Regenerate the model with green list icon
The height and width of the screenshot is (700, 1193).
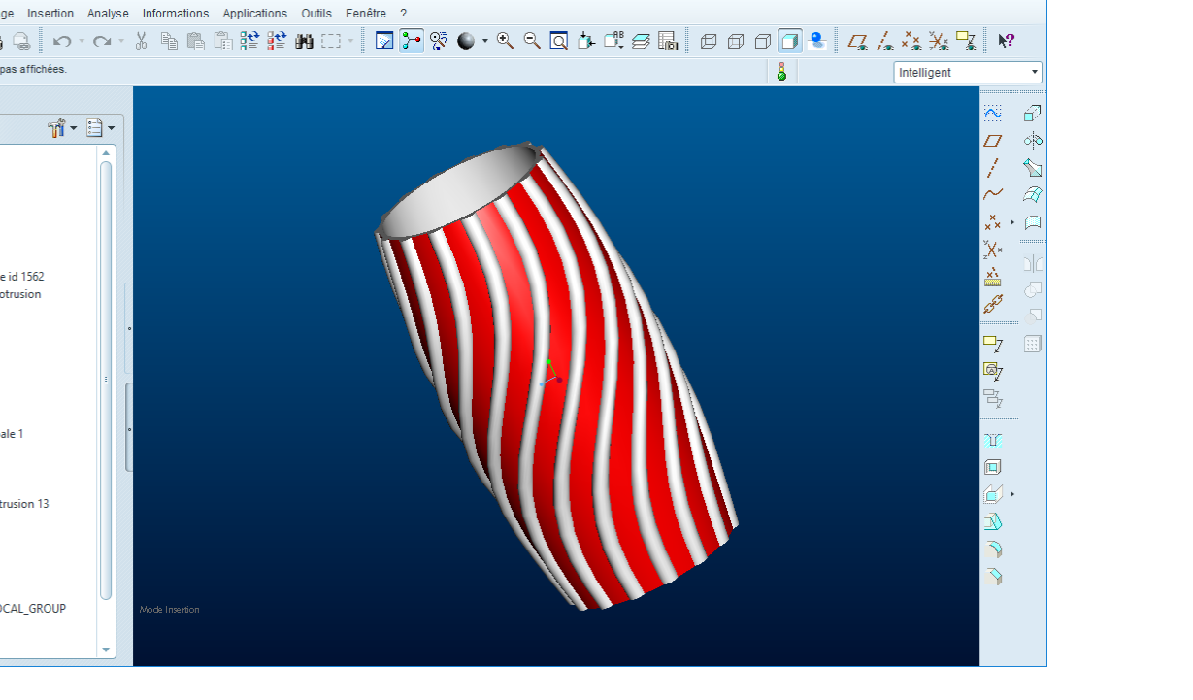coord(250,41)
